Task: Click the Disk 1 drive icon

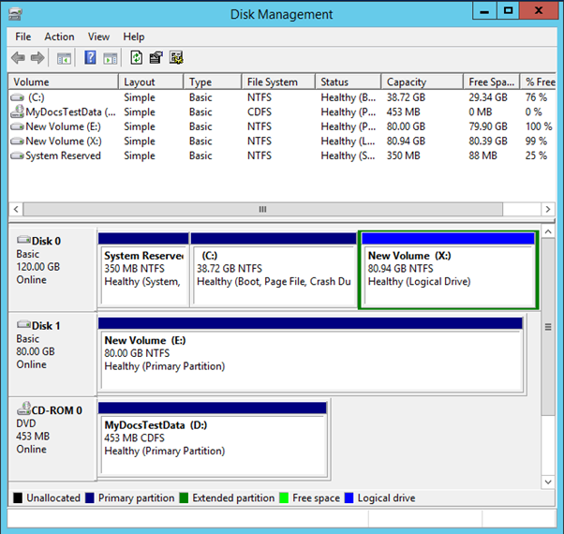Action: 23,324
